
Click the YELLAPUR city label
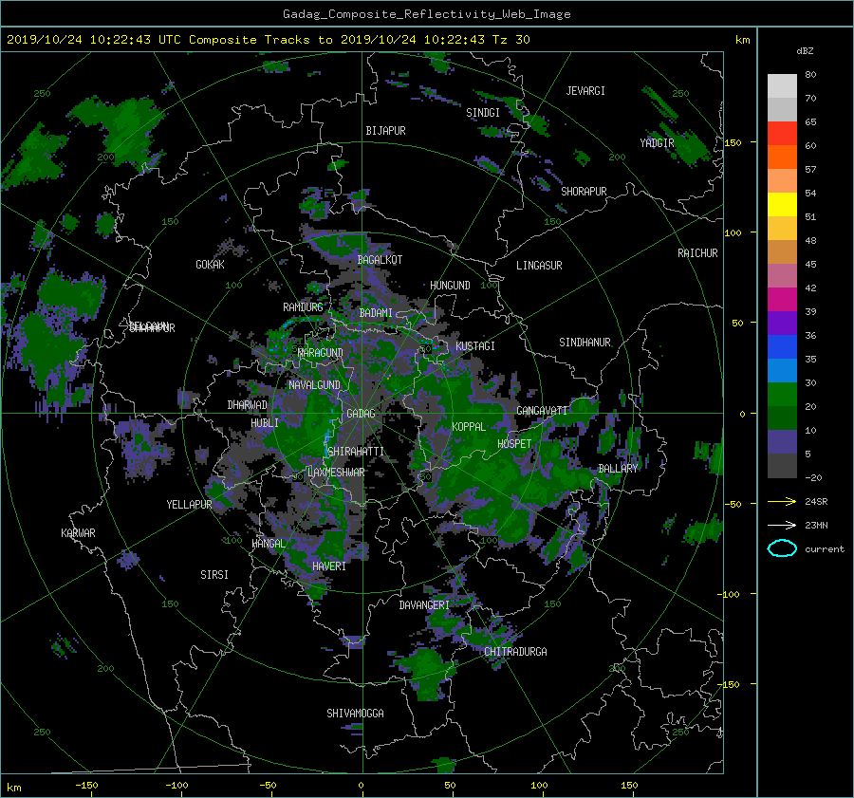coord(189,505)
